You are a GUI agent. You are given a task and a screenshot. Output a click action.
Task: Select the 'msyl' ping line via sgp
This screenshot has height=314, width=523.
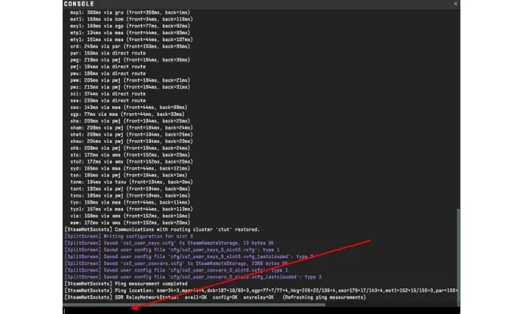click(x=130, y=26)
